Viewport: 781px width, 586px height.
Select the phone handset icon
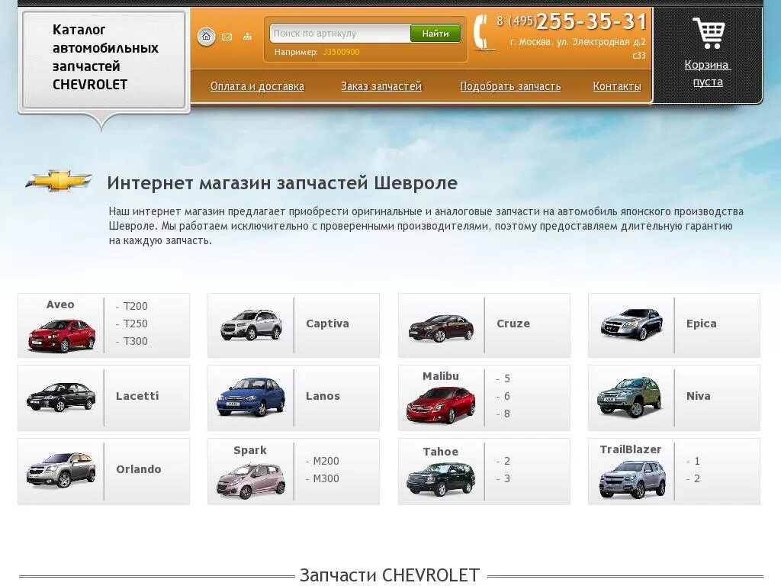click(x=483, y=33)
